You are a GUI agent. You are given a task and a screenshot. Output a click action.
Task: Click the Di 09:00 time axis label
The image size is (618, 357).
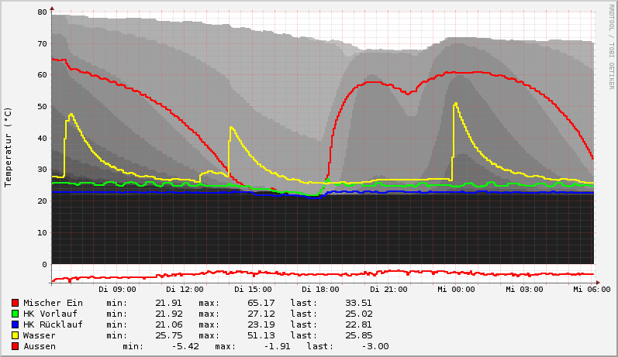coord(116,289)
